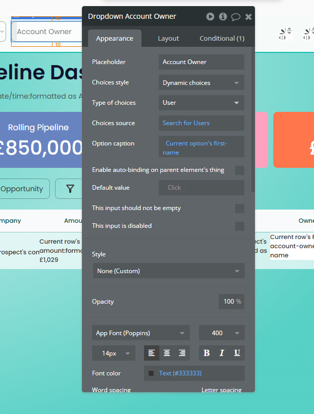
Task: Open the font weight 400 dropdown
Action: click(x=221, y=333)
